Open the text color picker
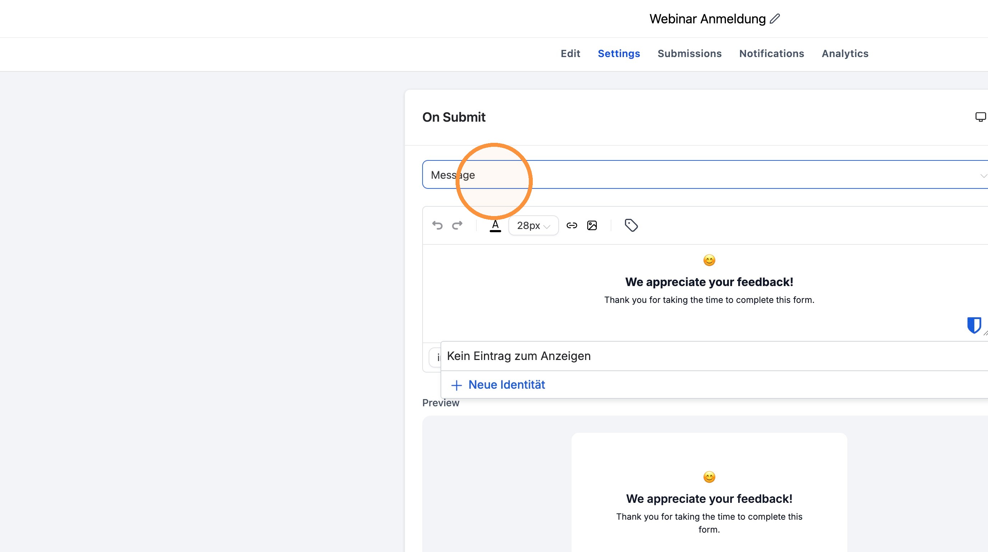 (x=495, y=225)
